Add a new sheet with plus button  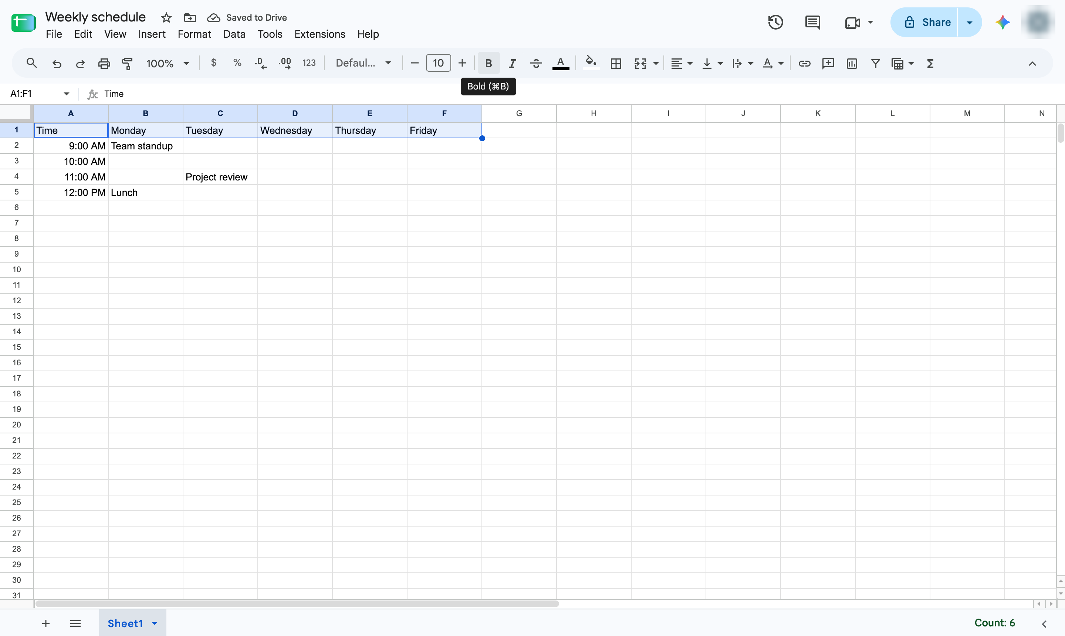(46, 623)
